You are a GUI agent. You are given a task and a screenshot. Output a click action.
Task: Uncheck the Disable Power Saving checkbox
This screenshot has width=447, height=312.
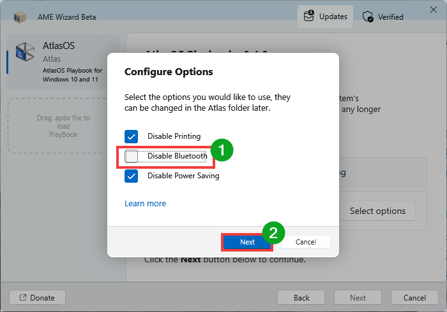point(131,176)
